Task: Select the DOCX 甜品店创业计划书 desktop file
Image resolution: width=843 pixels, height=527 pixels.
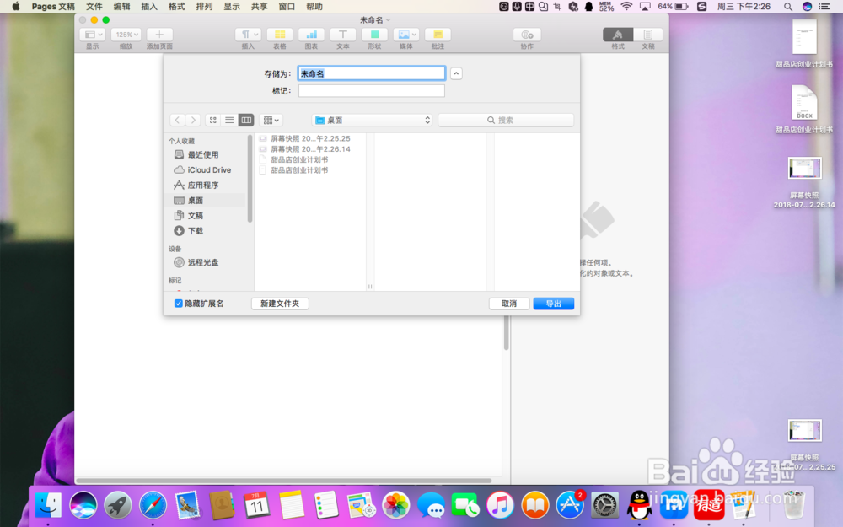Action: (804, 109)
